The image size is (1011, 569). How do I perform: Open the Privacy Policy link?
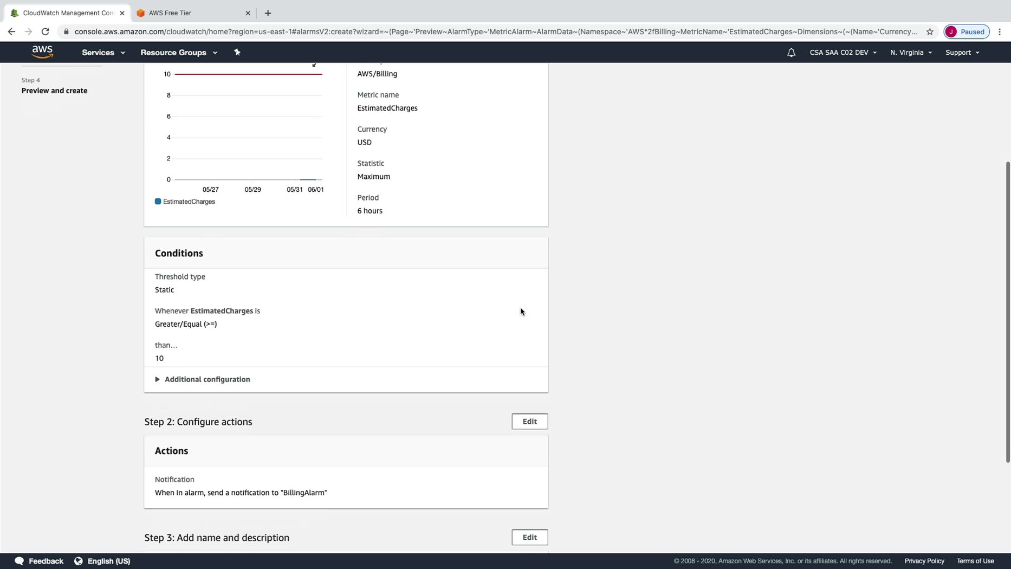pos(924,561)
